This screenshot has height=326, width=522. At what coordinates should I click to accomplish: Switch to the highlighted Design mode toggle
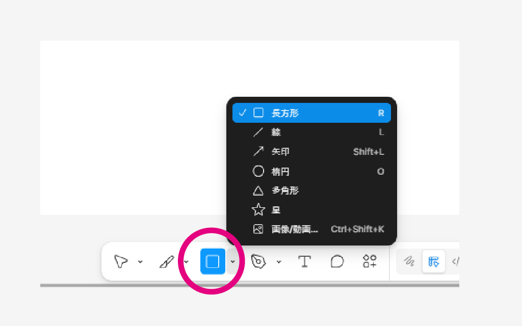[x=433, y=262]
